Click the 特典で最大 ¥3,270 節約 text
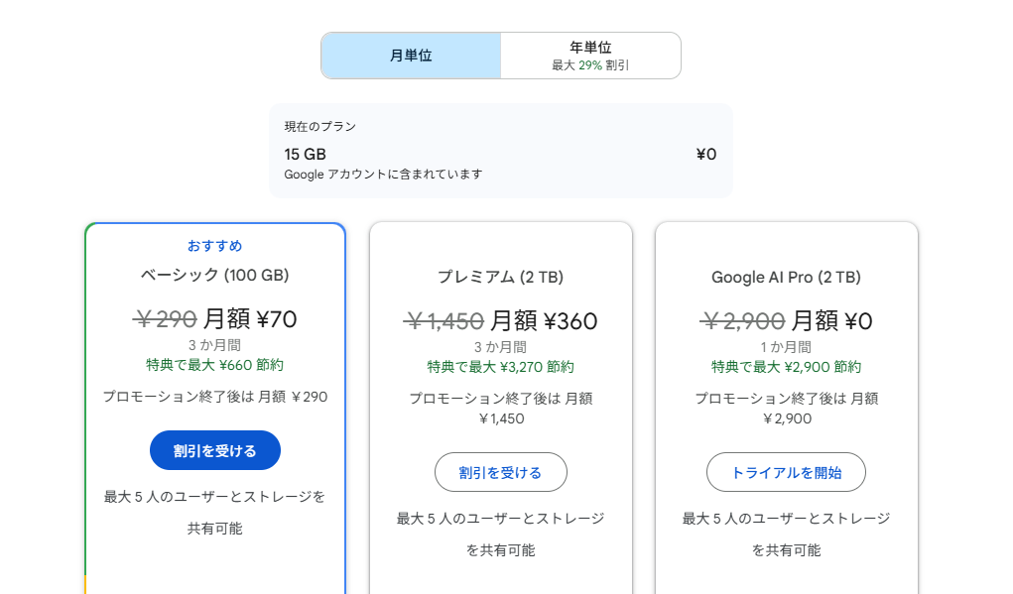Image resolution: width=1013 pixels, height=594 pixels. [x=500, y=367]
